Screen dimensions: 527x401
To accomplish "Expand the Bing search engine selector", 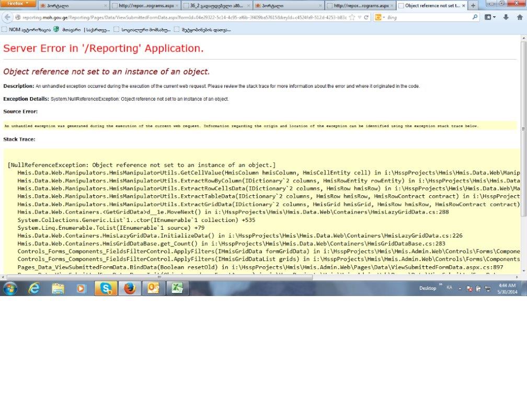I will [380, 17].
